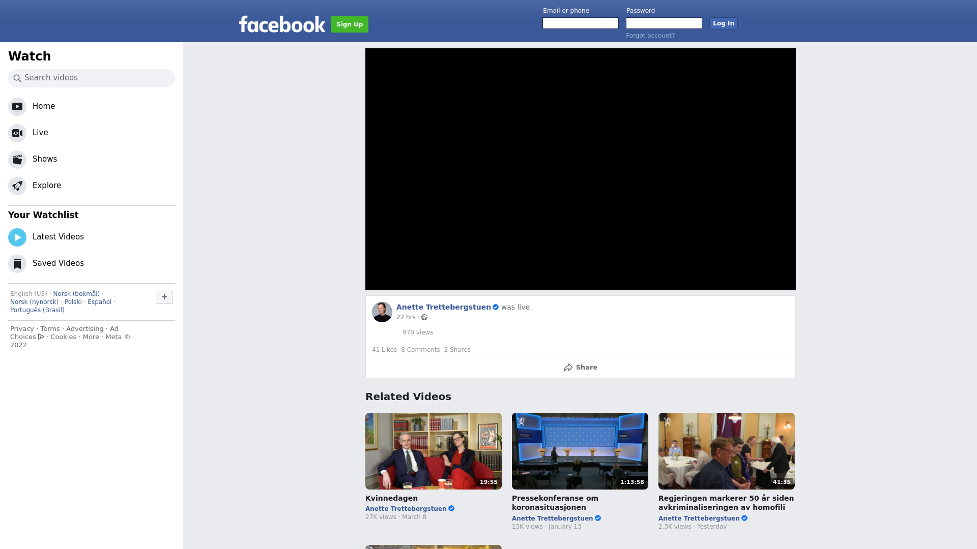The width and height of the screenshot is (977, 549).
Task: Switch language to Polski
Action: tap(73, 302)
